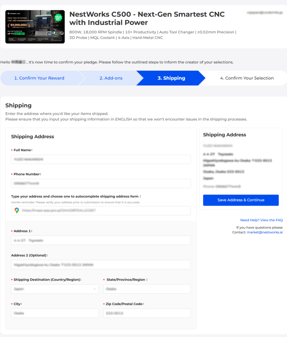The width and height of the screenshot is (287, 337).
Task: Click the City input field
Action: tap(55, 313)
